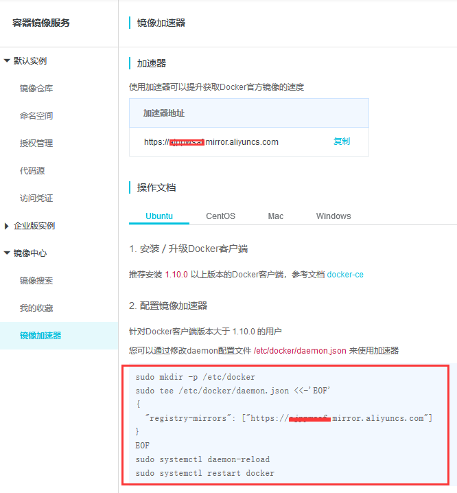Viewport: 457px width, 493px height.
Task: Click the 镜像中心 section label
Action: point(30,253)
